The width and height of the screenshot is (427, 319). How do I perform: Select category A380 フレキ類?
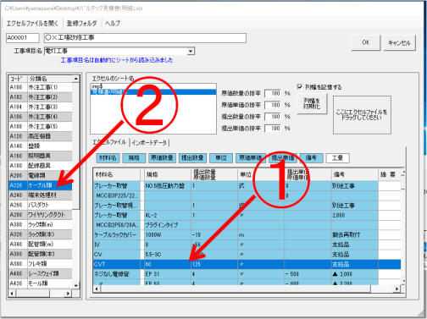[41, 264]
